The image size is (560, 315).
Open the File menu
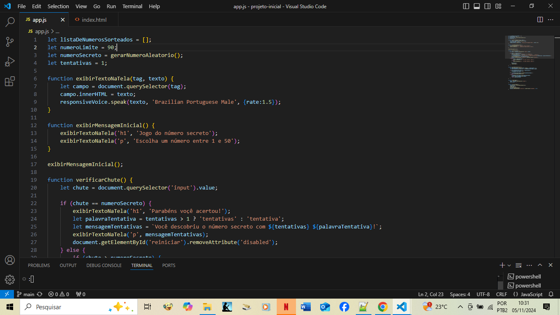point(21,6)
